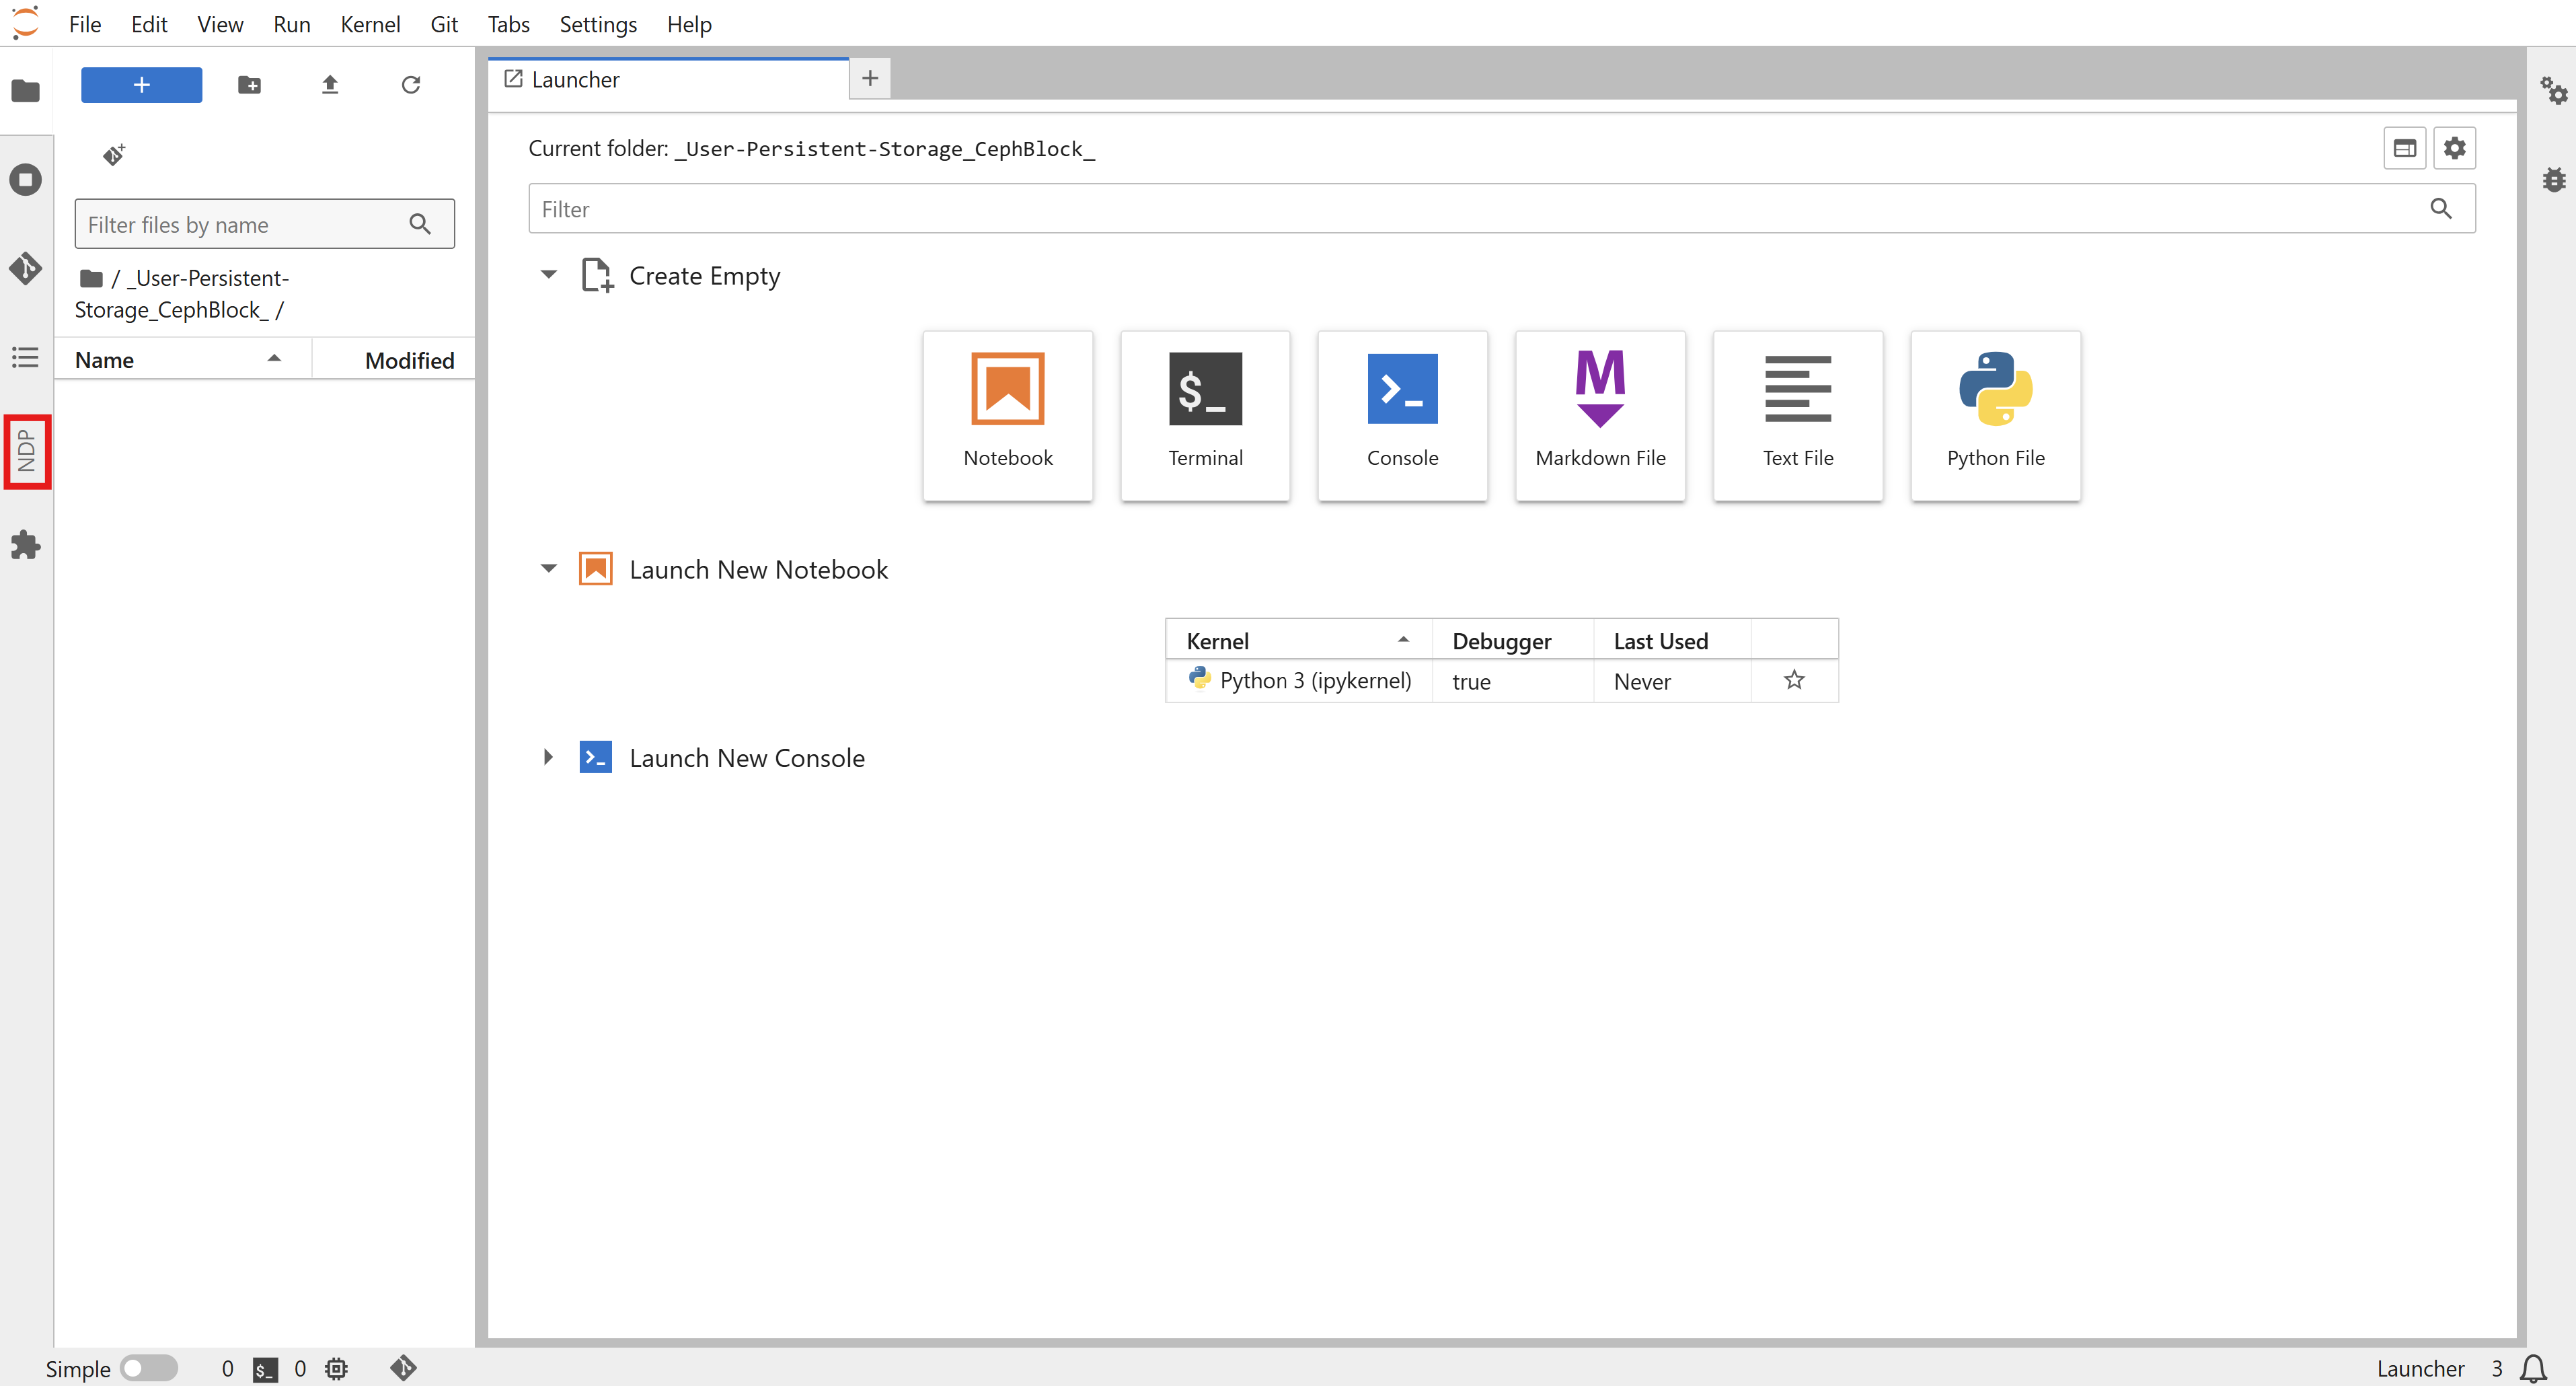This screenshot has width=2576, height=1386.
Task: Expand the Launch New Console section
Action: (x=548, y=757)
